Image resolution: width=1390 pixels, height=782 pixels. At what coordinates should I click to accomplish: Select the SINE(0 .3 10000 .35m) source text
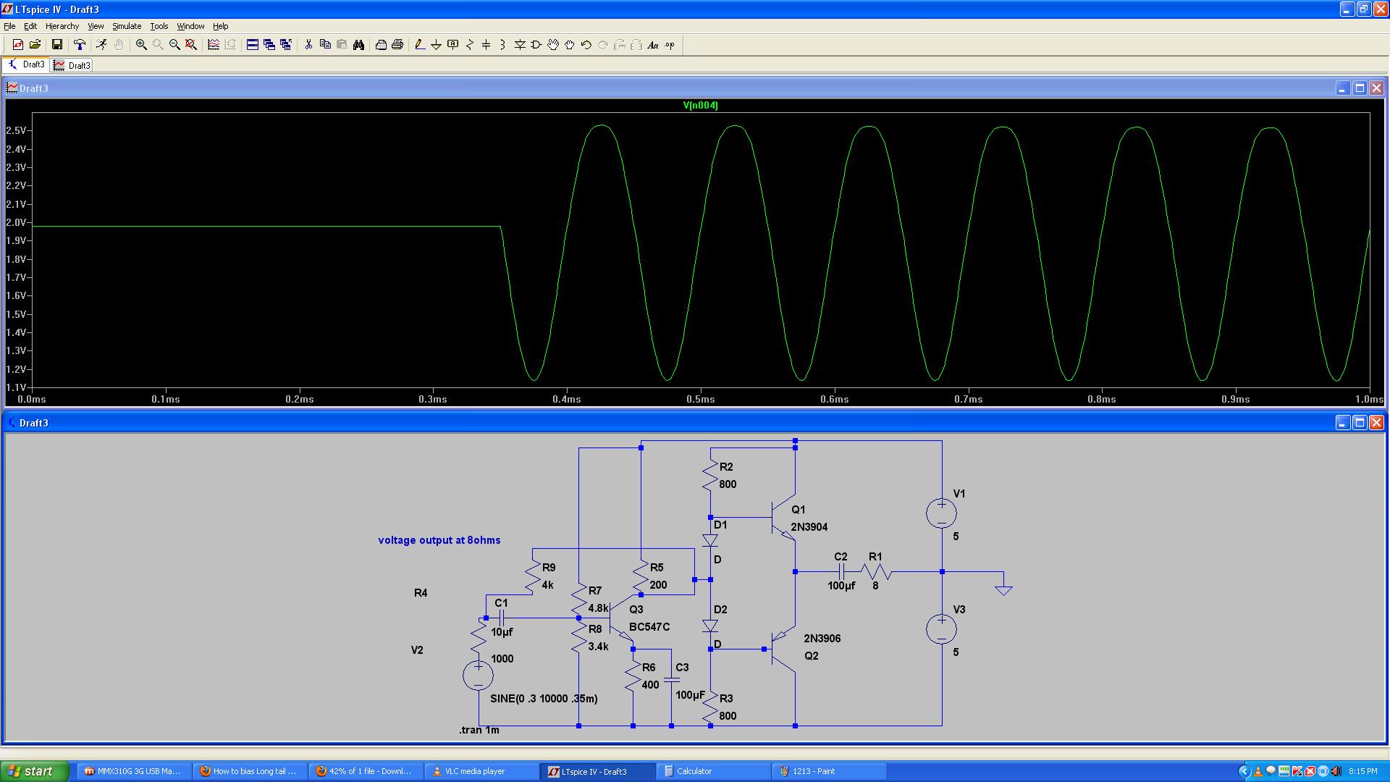coord(544,699)
